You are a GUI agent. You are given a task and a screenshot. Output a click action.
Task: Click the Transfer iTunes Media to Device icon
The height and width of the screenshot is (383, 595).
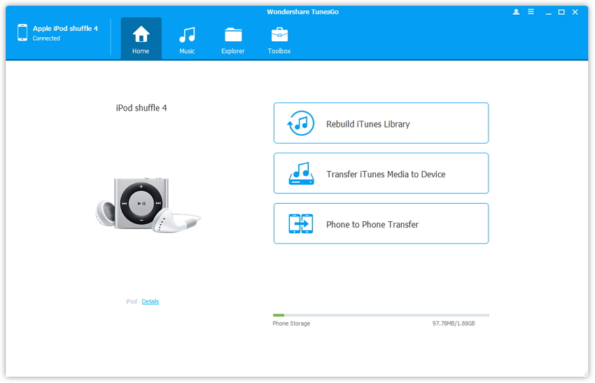[x=301, y=174]
